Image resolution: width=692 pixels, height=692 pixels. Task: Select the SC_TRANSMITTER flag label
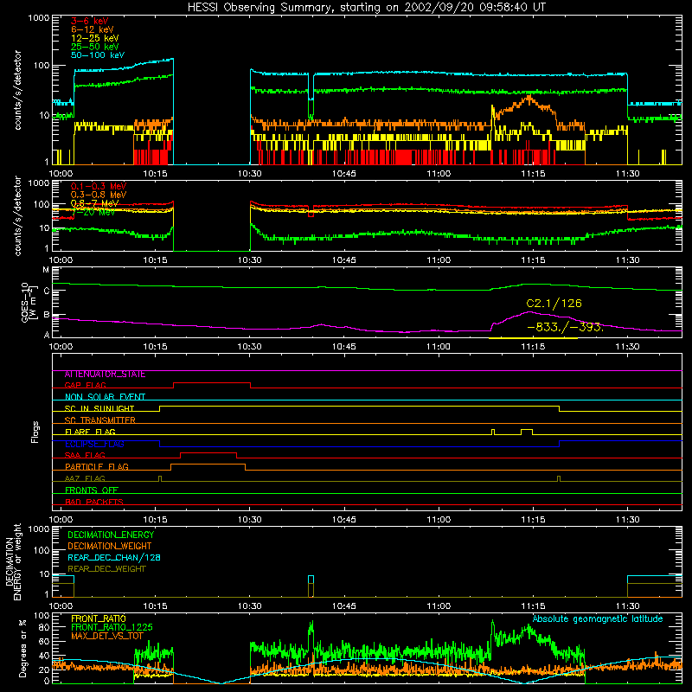[x=100, y=420]
